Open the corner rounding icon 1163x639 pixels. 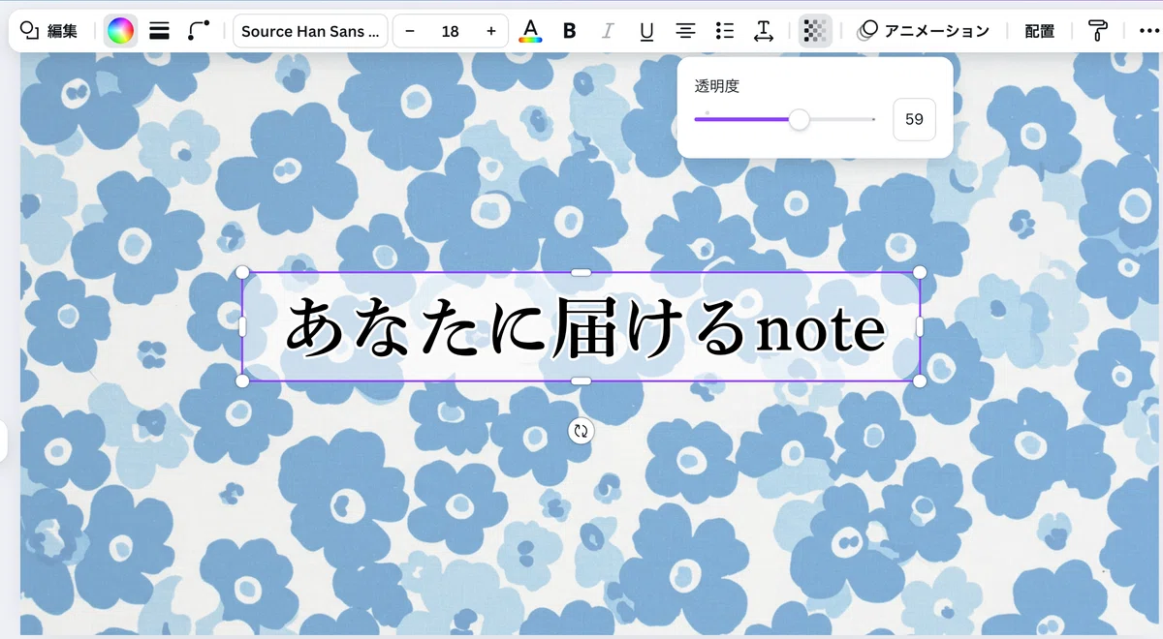click(x=199, y=31)
